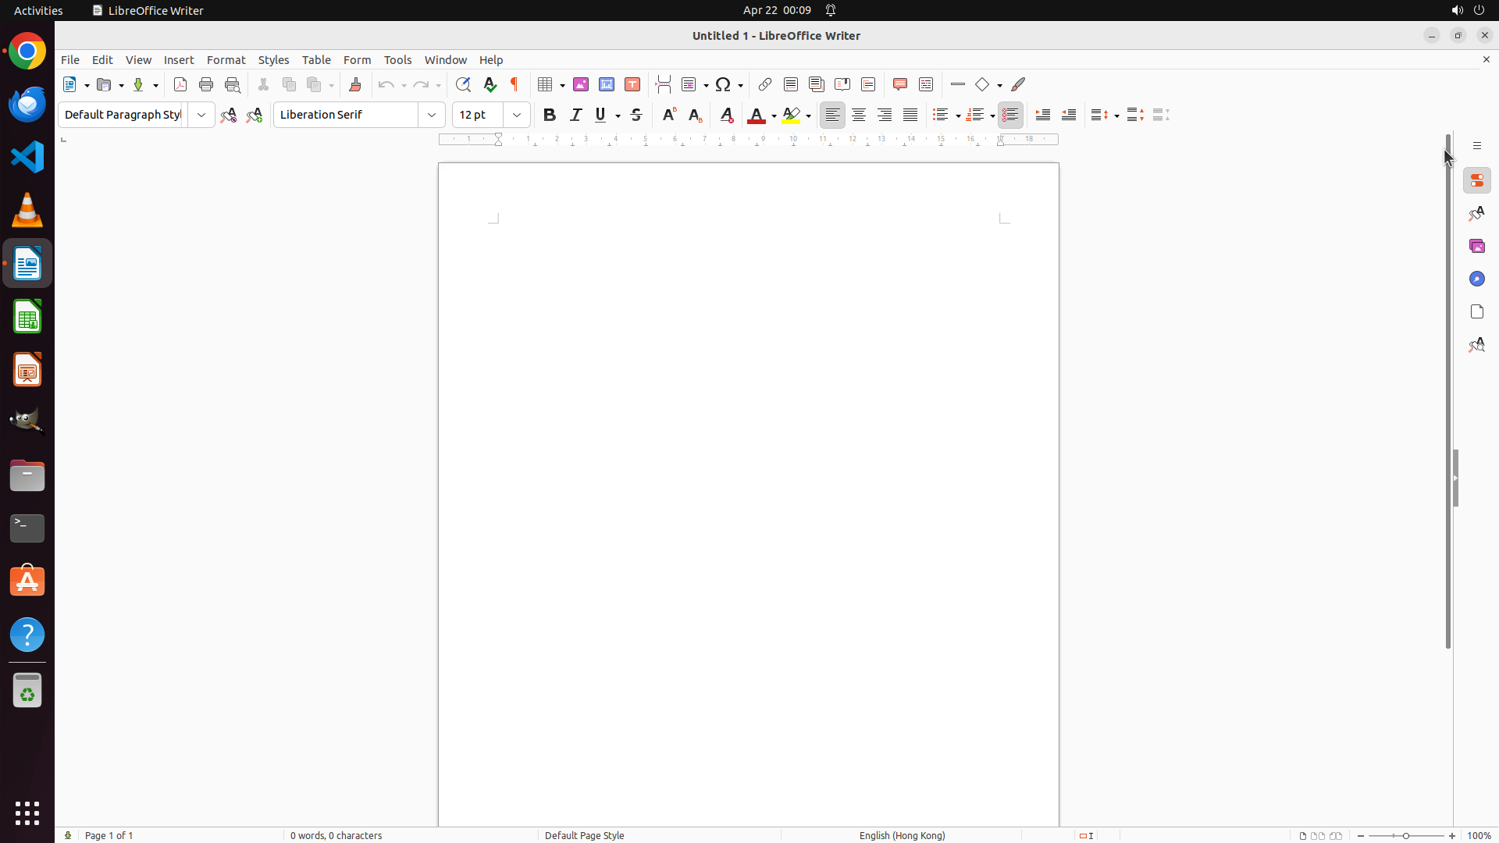
Task: Open the Tools menu
Action: [x=397, y=60]
